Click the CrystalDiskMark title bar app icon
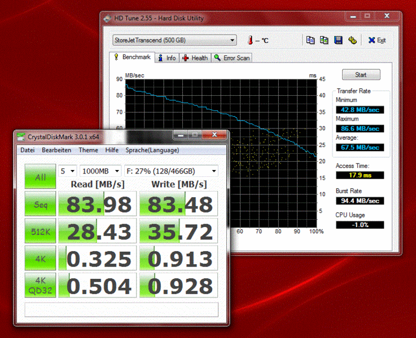Viewport: 416px width, 338px height. coord(21,137)
